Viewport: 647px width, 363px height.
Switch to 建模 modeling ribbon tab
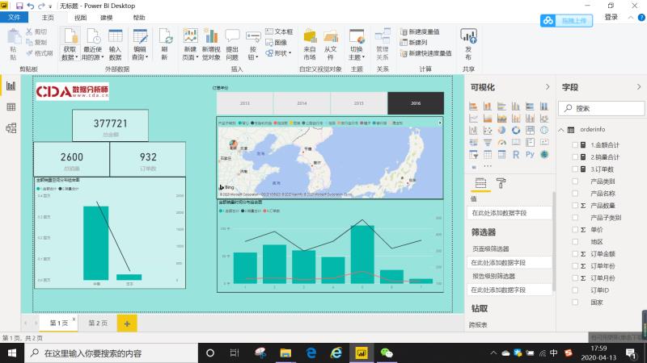(x=107, y=18)
